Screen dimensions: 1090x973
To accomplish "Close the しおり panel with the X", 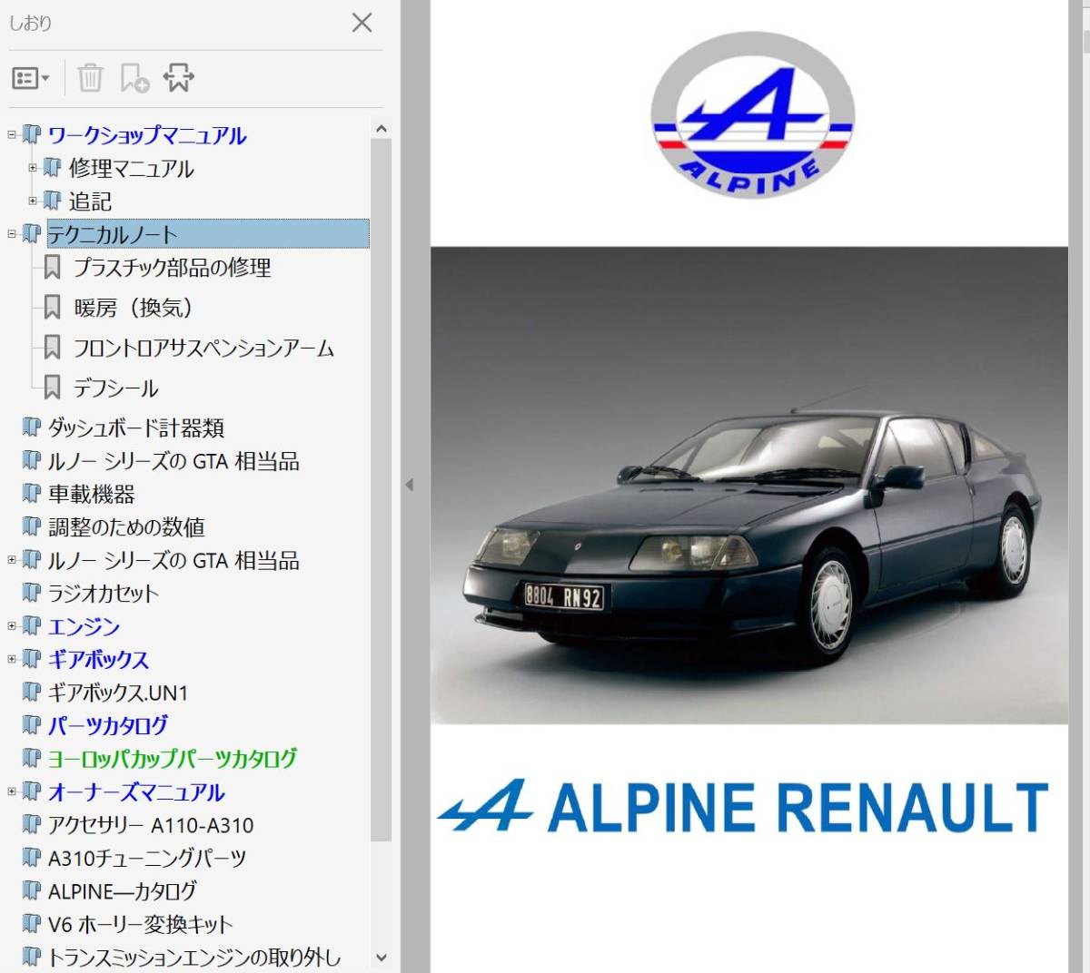I will [362, 24].
